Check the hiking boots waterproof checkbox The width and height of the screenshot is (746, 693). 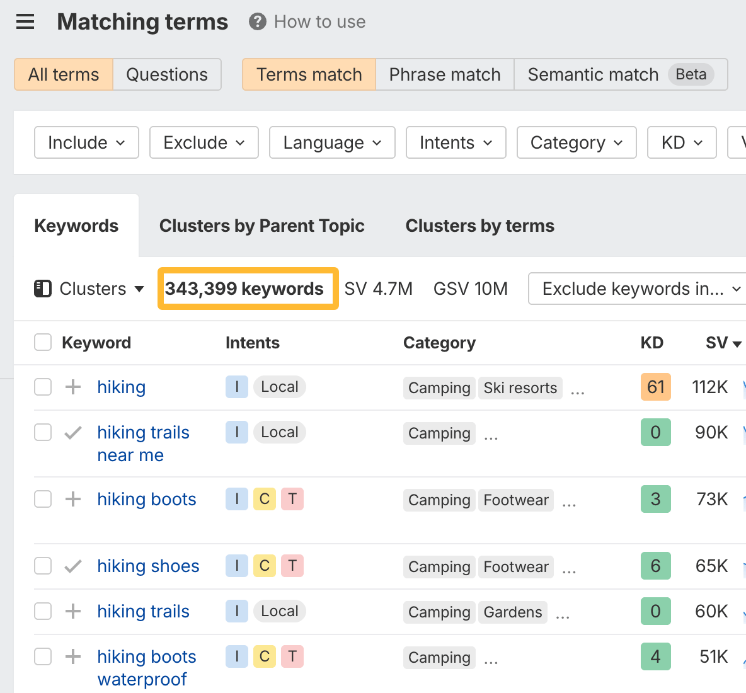point(43,656)
